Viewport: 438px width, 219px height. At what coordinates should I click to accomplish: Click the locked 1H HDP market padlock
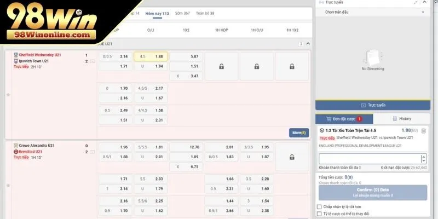pos(221,66)
